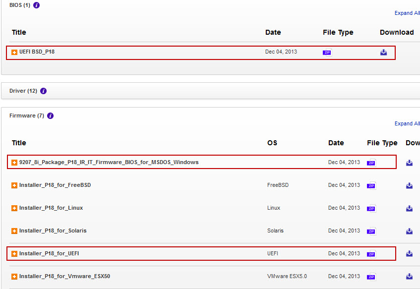This screenshot has width=420, height=289.
Task: Click the Date column header in Firmware table
Action: 336,143
